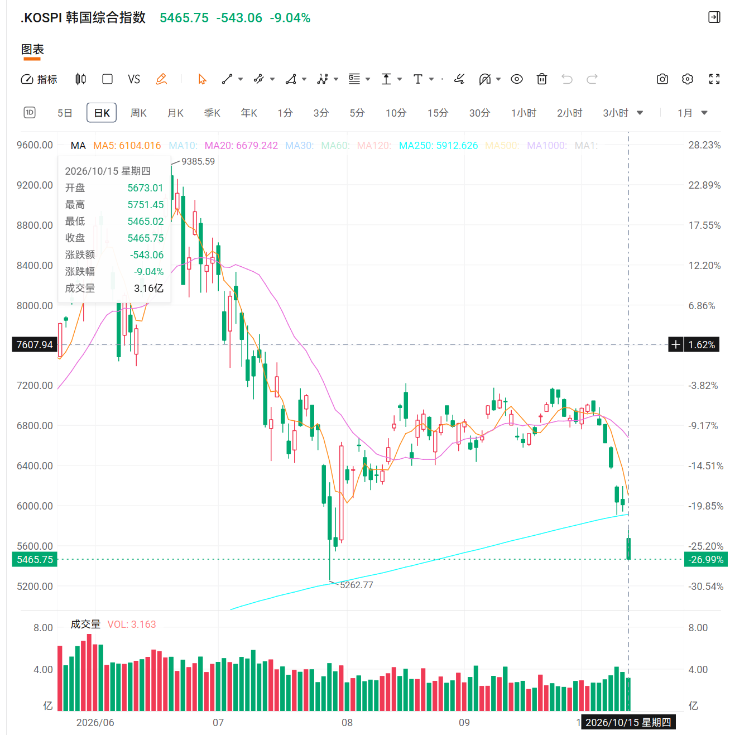Select the 月K monthly candlestick period

(x=175, y=113)
